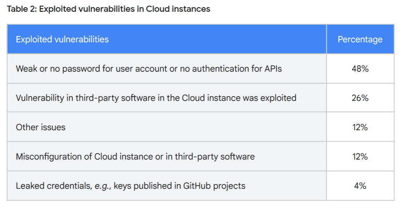
Task: Click the "Vulnerability in third-party software" row
Action: 167,98
